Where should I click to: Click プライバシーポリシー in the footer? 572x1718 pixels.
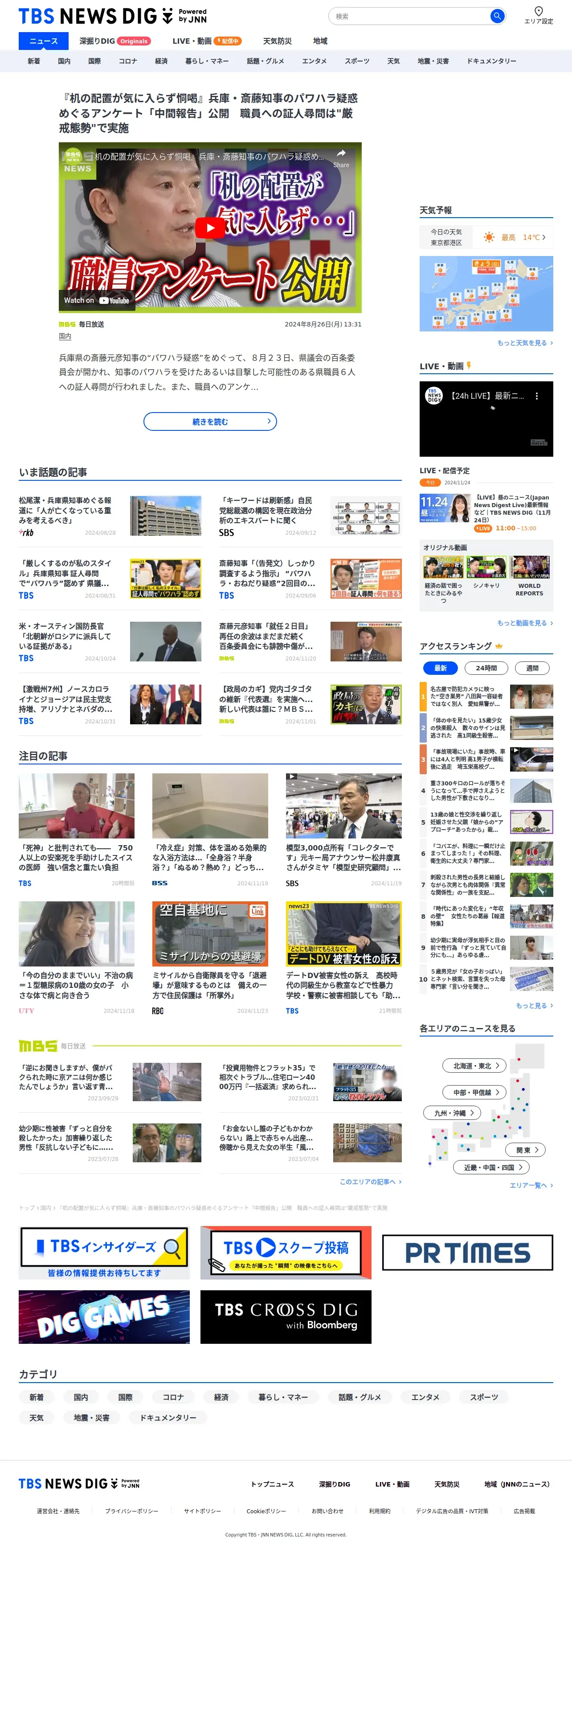coord(132,1511)
